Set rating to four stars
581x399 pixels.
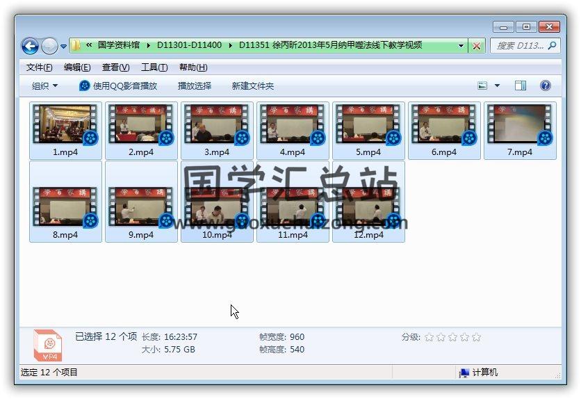(465, 337)
